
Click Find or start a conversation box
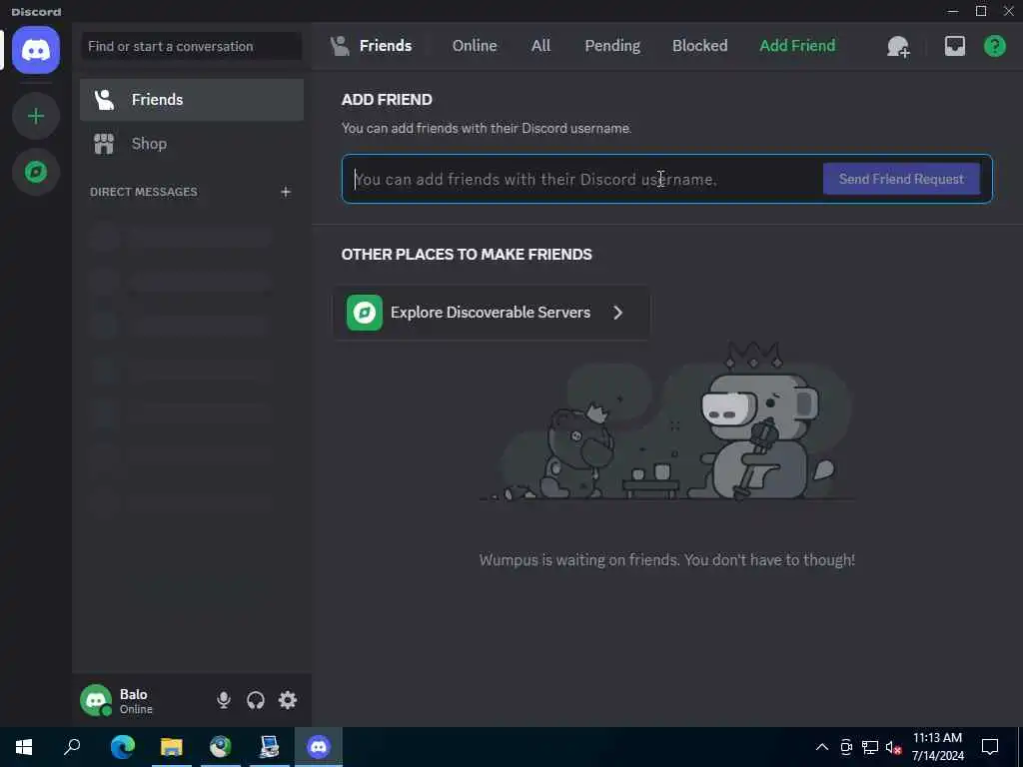(191, 46)
